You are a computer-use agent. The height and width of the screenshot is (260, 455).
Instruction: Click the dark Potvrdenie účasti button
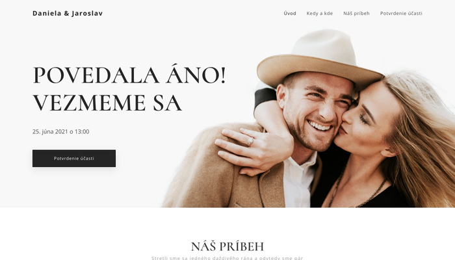tap(74, 159)
